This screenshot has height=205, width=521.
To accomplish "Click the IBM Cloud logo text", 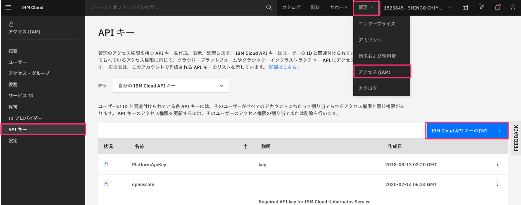I will 32,7.
